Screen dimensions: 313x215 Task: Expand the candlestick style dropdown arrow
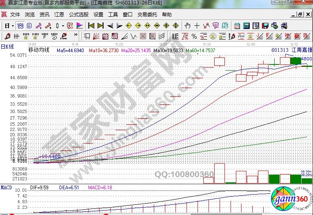click(63, 26)
